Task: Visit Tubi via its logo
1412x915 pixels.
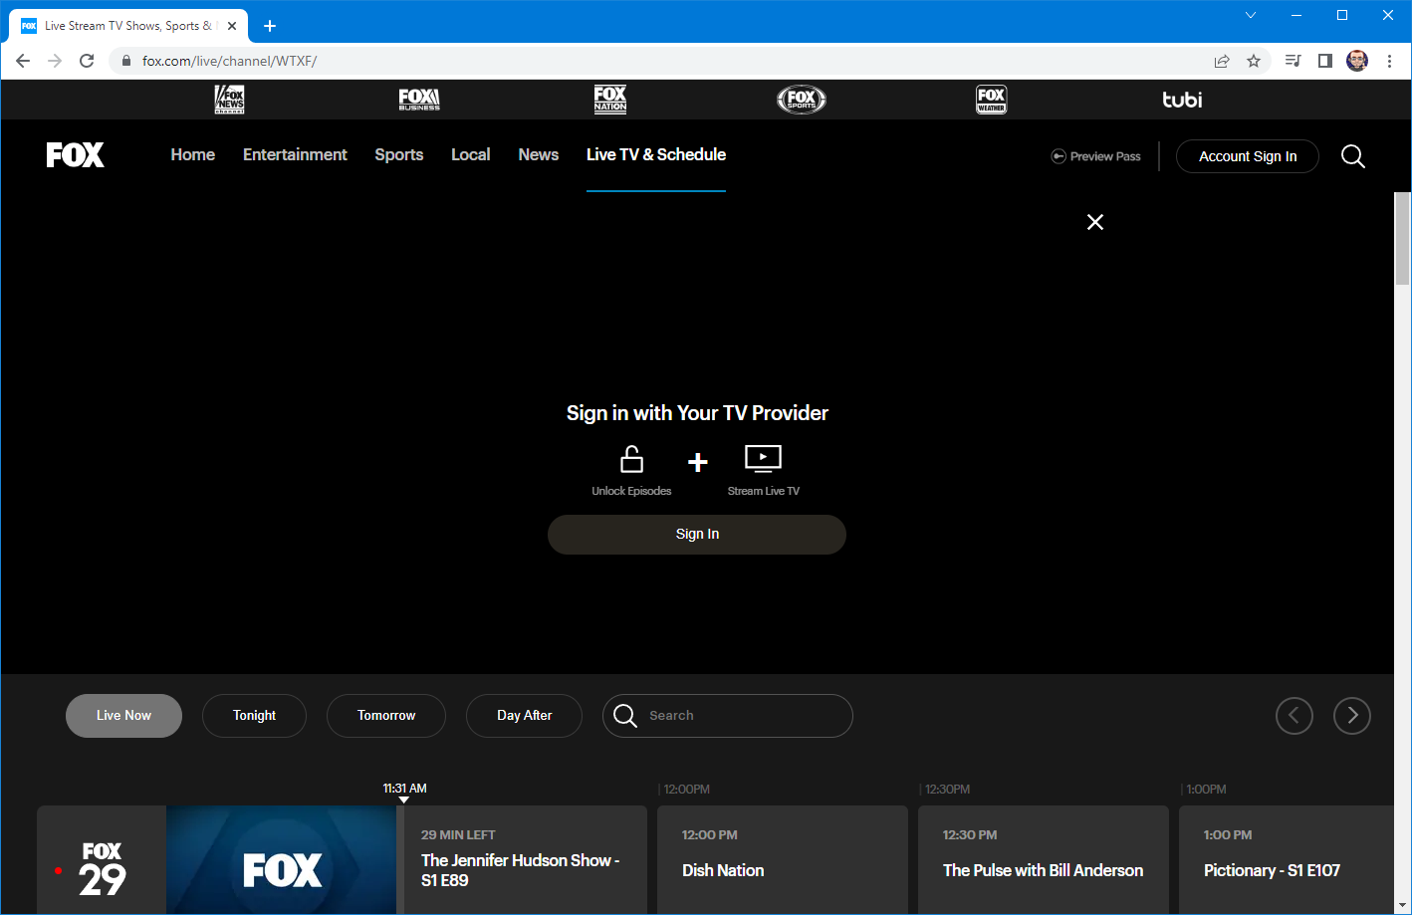Action: pyautogui.click(x=1182, y=100)
